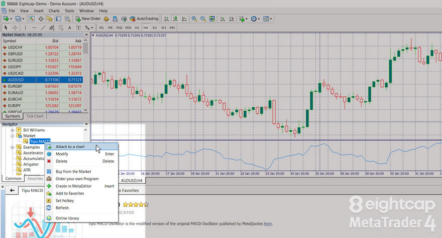Choose Buy from the Market
This screenshot has height=238, width=442.
(x=81, y=171)
